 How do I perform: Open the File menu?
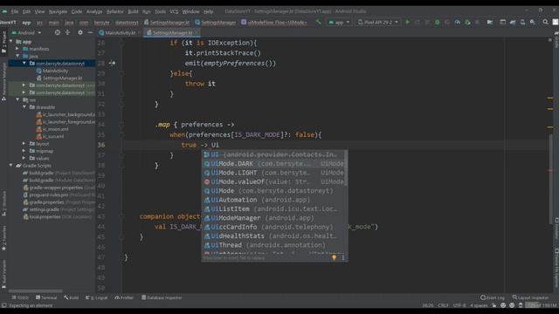coord(15,11)
